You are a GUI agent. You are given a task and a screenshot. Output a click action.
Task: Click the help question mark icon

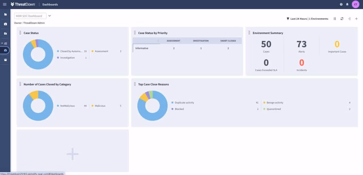click(x=341, y=4)
